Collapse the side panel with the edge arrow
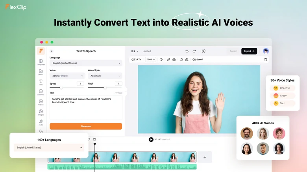The width and height of the screenshot is (307, 172). (x=126, y=91)
